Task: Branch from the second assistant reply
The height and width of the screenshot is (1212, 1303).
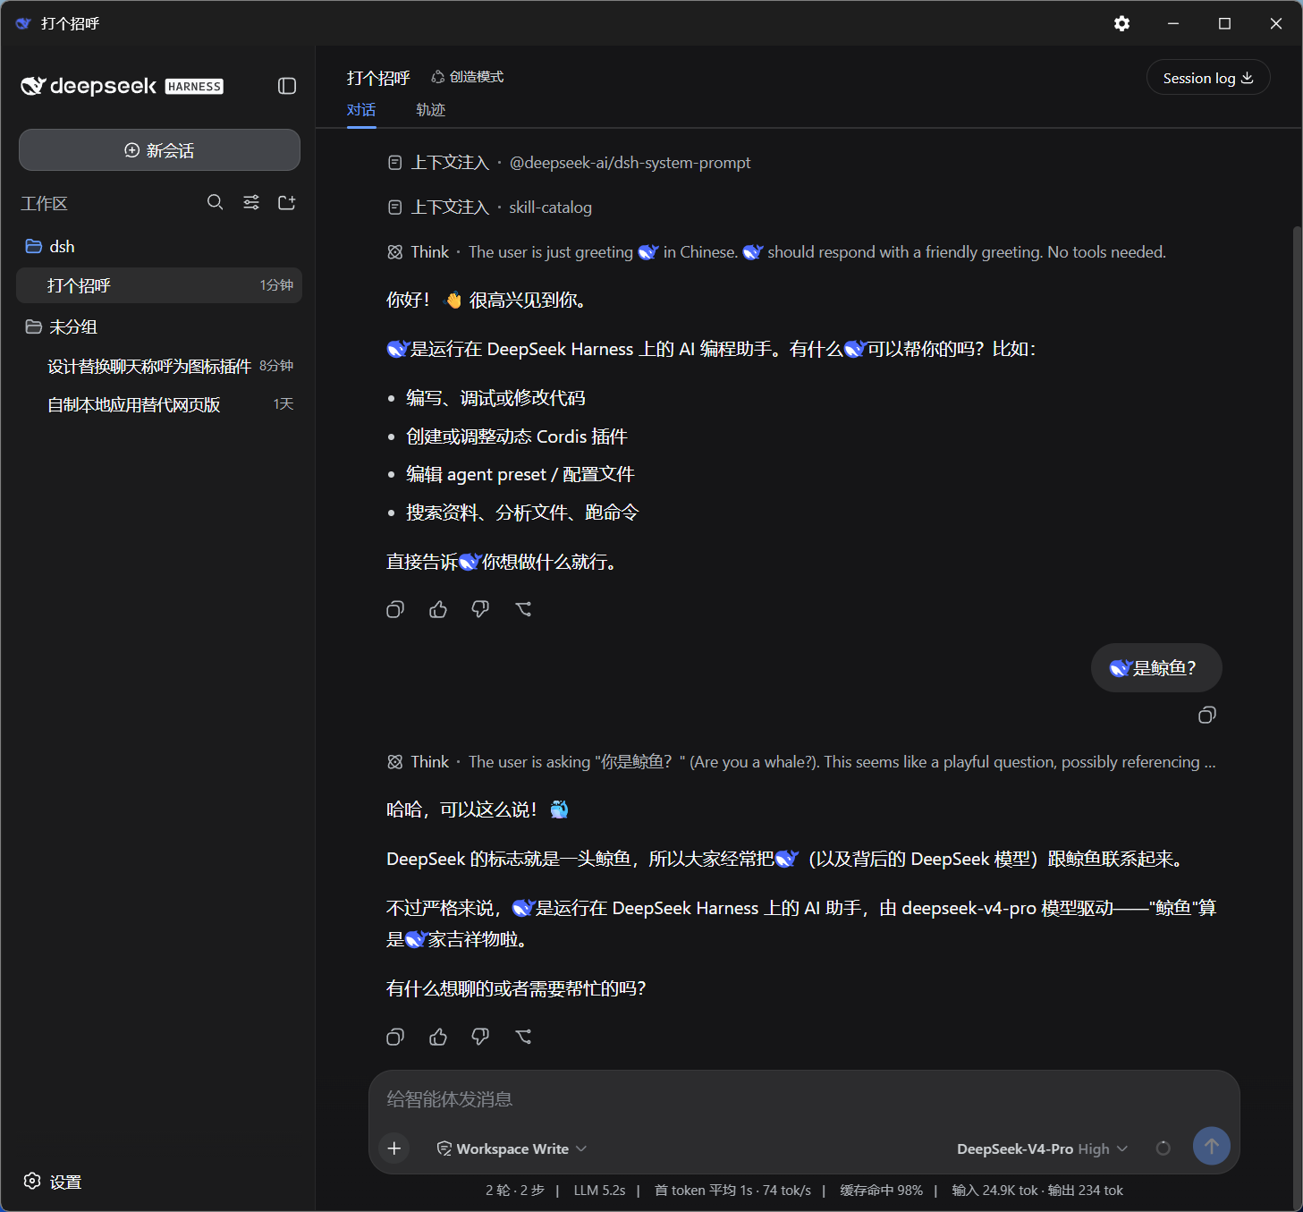Action: click(524, 1037)
